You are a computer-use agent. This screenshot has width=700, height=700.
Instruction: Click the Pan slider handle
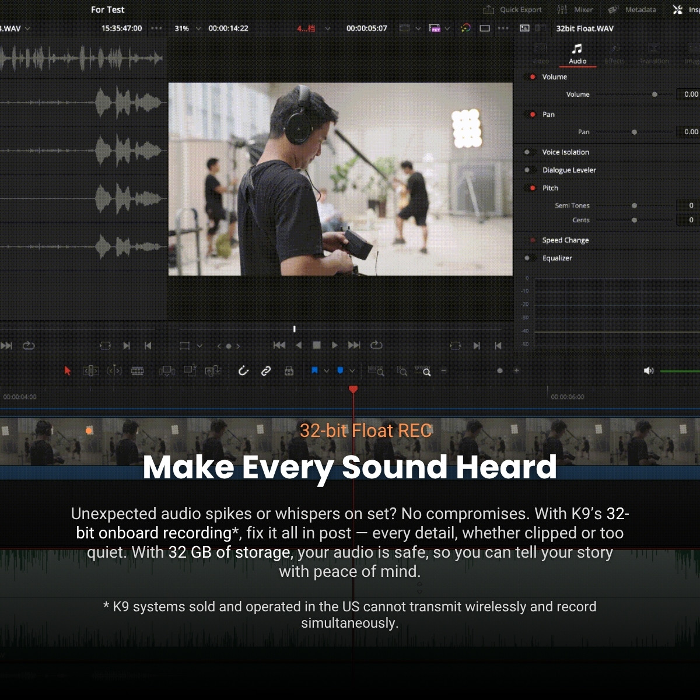[x=634, y=132]
